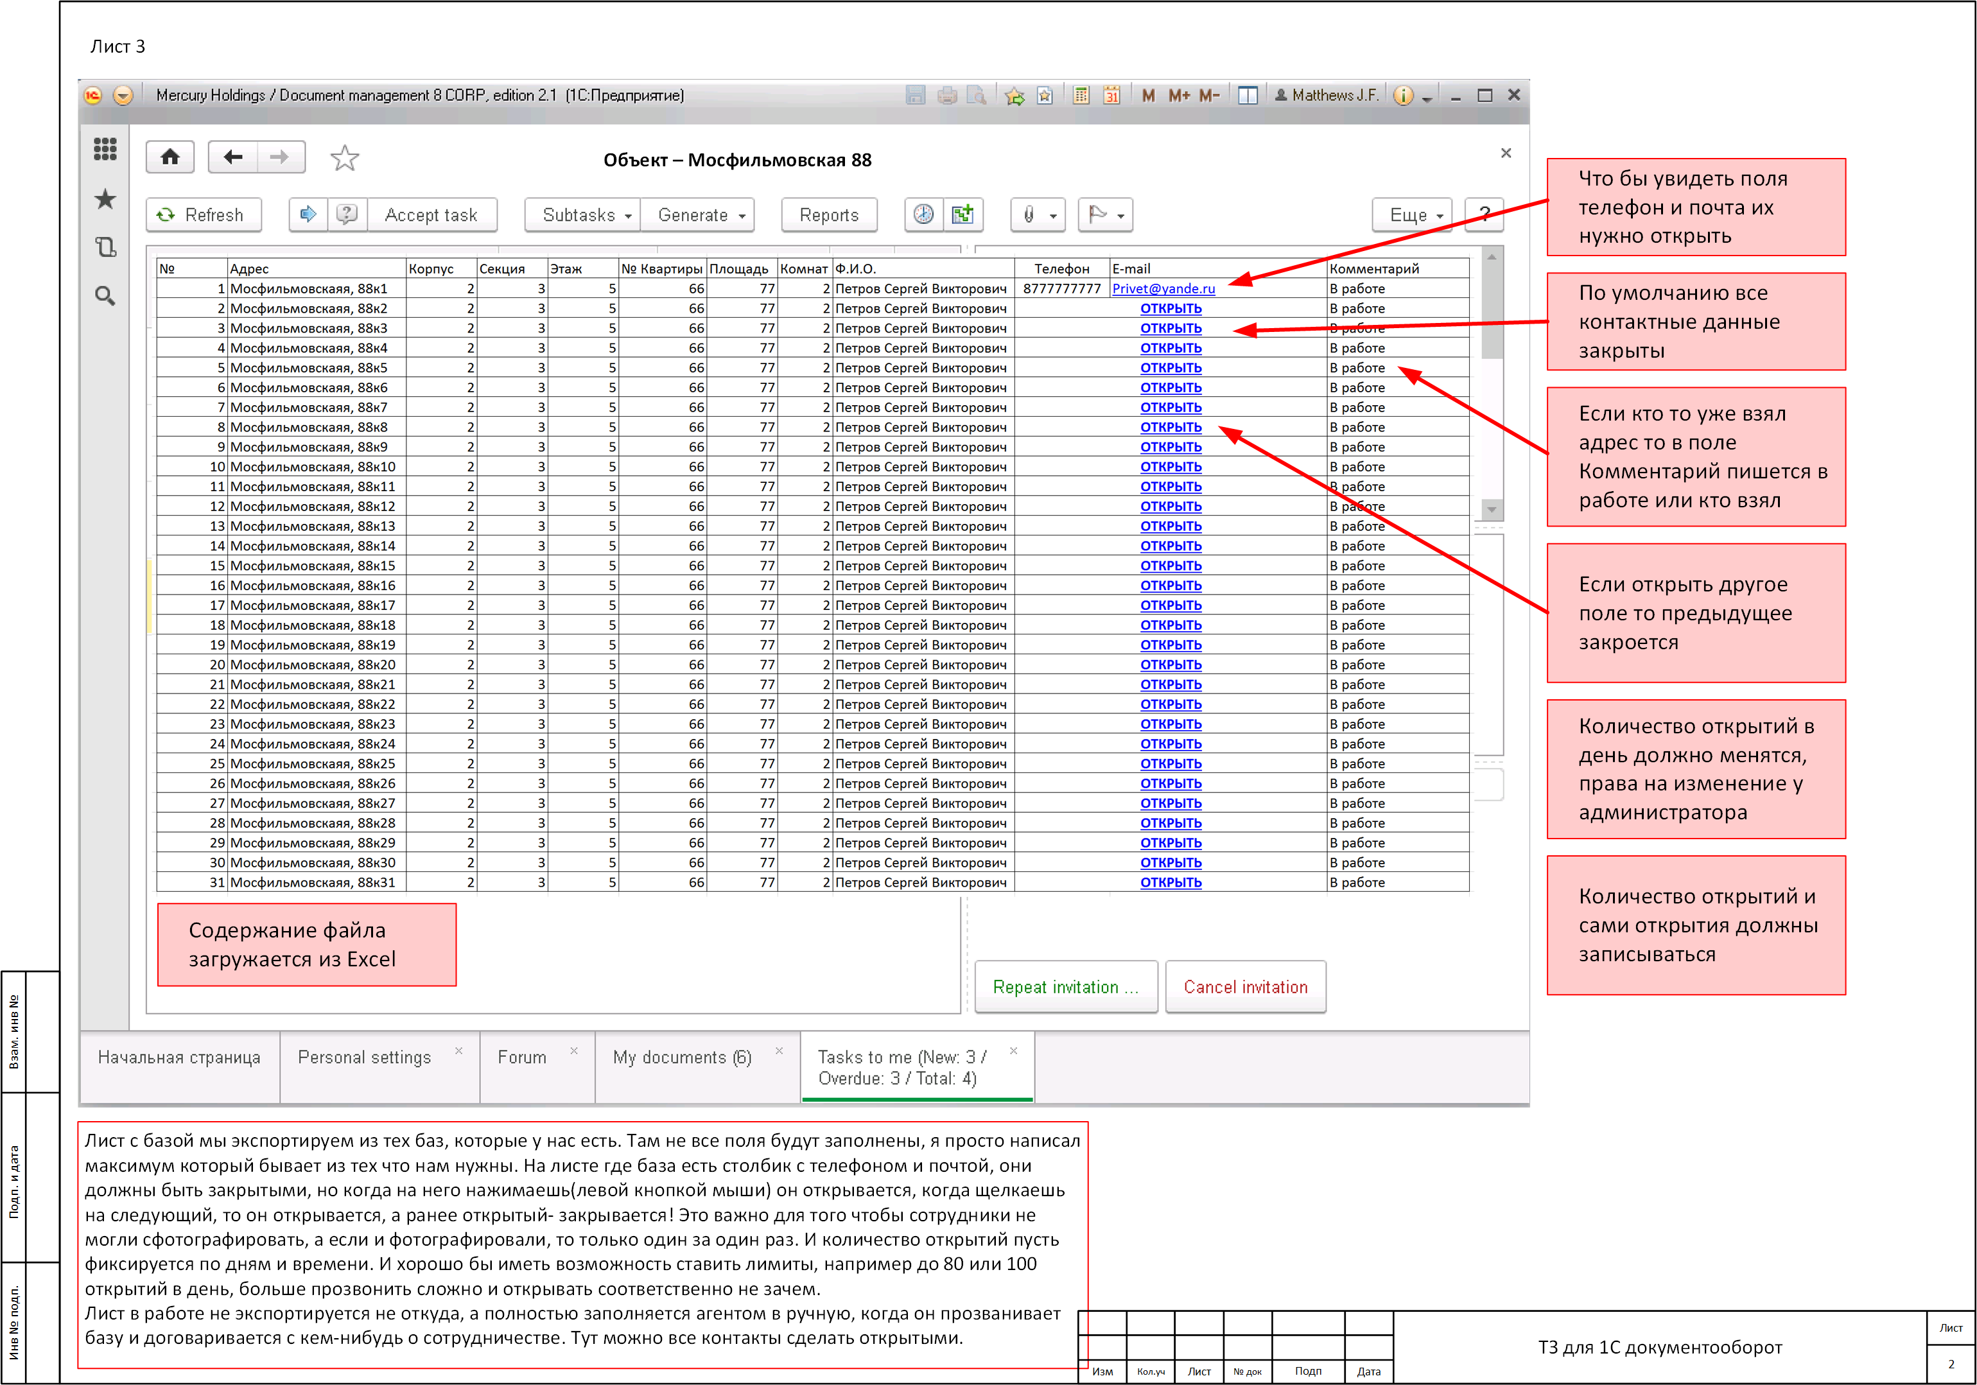Switch to My documents (6) tab
Viewport: 1977px width, 1385px height.
click(682, 1057)
